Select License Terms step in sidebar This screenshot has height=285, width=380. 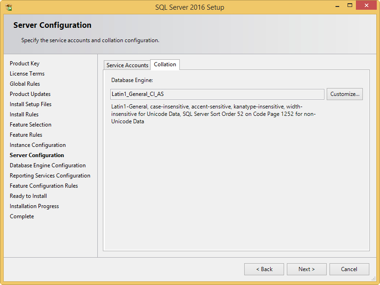coord(27,74)
